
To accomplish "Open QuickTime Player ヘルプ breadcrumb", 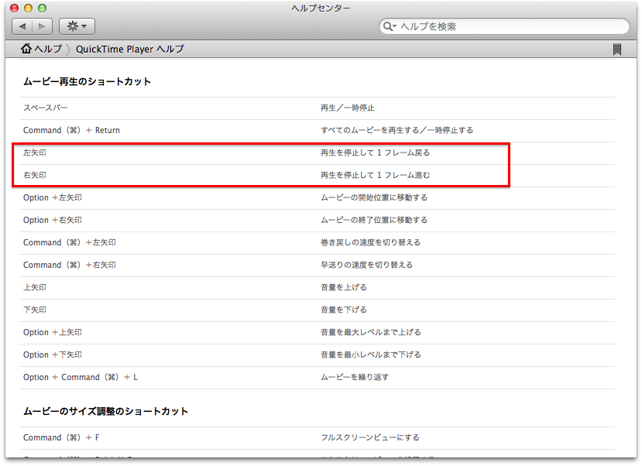I will pos(130,49).
